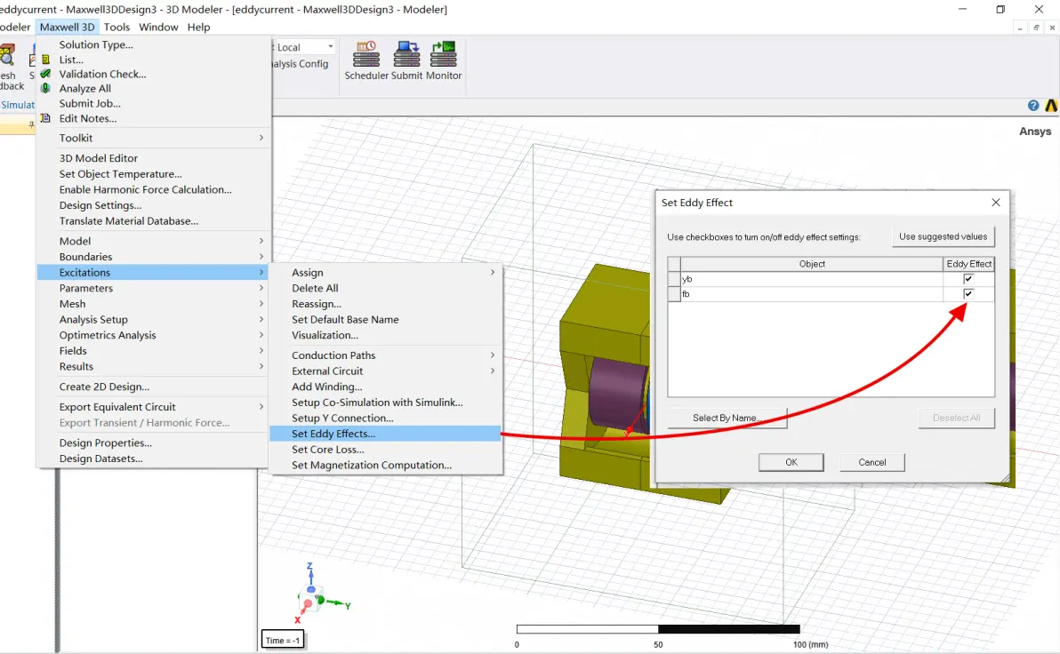The width and height of the screenshot is (1060, 654).
Task: Expand the Results submenu
Action: click(x=261, y=366)
